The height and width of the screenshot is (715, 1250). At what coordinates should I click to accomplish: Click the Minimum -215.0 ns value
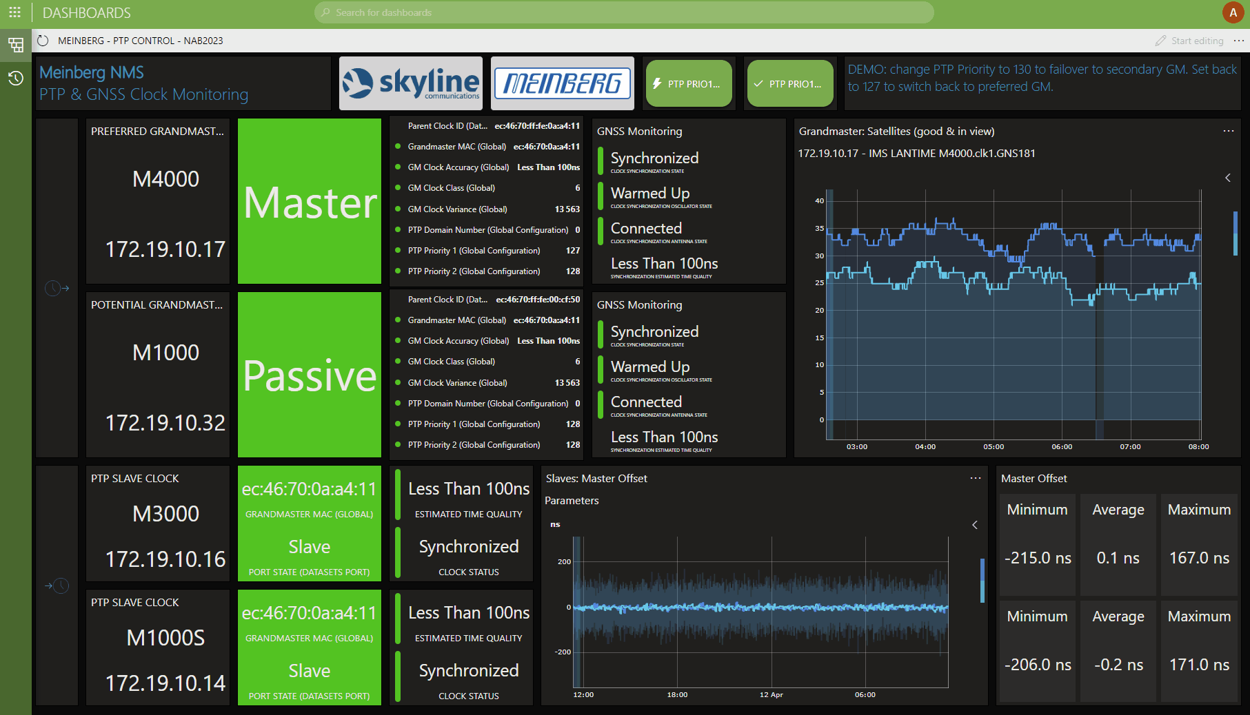point(1038,558)
